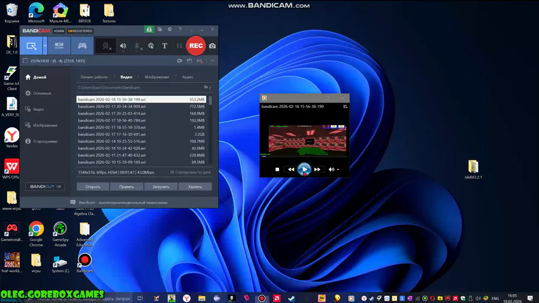Toggle the checkbox next to 2559x1439 resolution
This screenshot has height=303, width=539.
[x=25, y=61]
